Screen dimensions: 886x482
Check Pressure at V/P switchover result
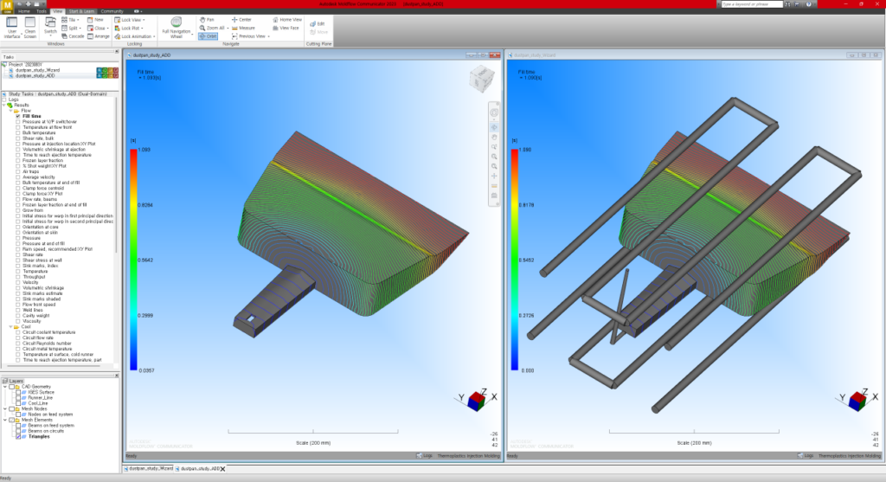pos(18,122)
